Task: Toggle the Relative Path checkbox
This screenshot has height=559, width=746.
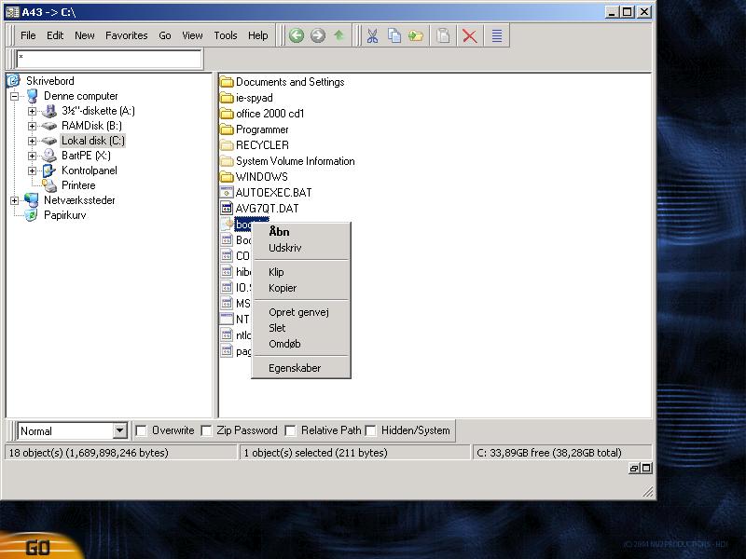Action: 290,430
